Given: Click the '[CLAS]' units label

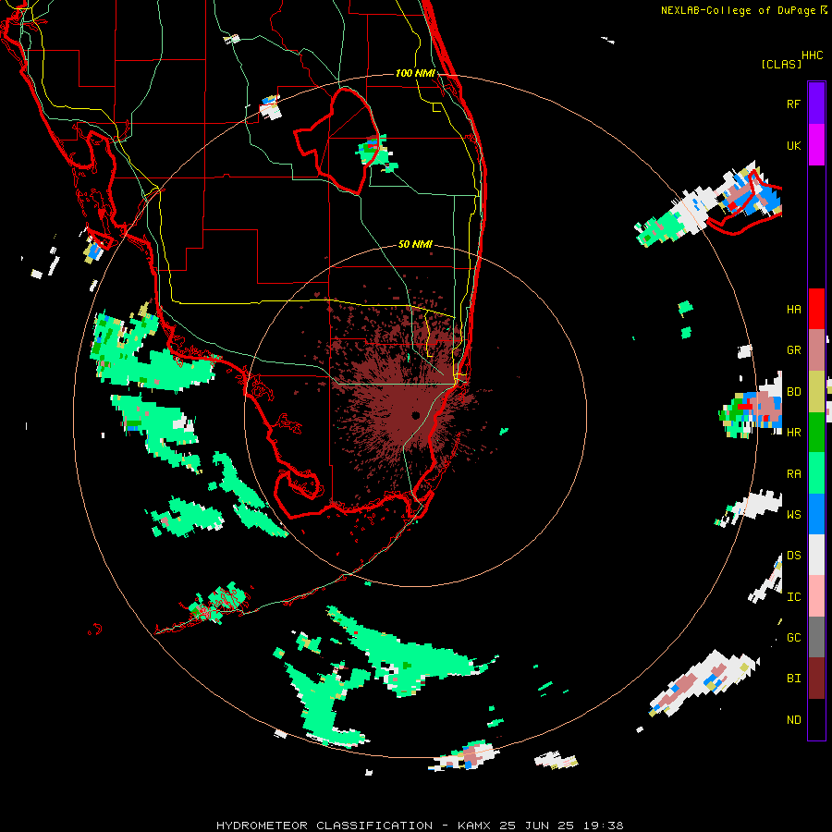Looking at the screenshot, I should click(781, 65).
